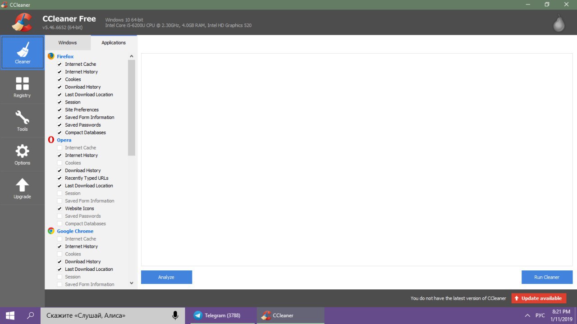The height and width of the screenshot is (324, 577).
Task: Uncheck Opera Download History
Action: (60, 171)
